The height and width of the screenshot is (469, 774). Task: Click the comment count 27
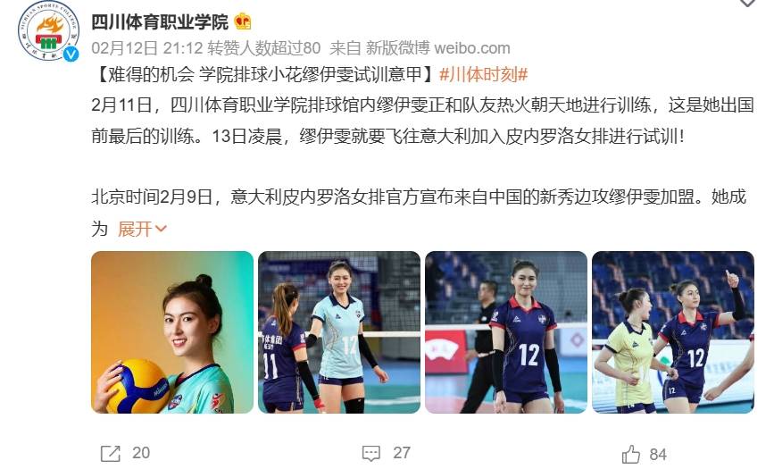(x=402, y=453)
